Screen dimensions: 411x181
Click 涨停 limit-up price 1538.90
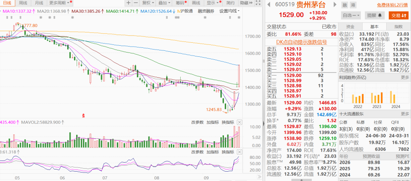[293, 137]
